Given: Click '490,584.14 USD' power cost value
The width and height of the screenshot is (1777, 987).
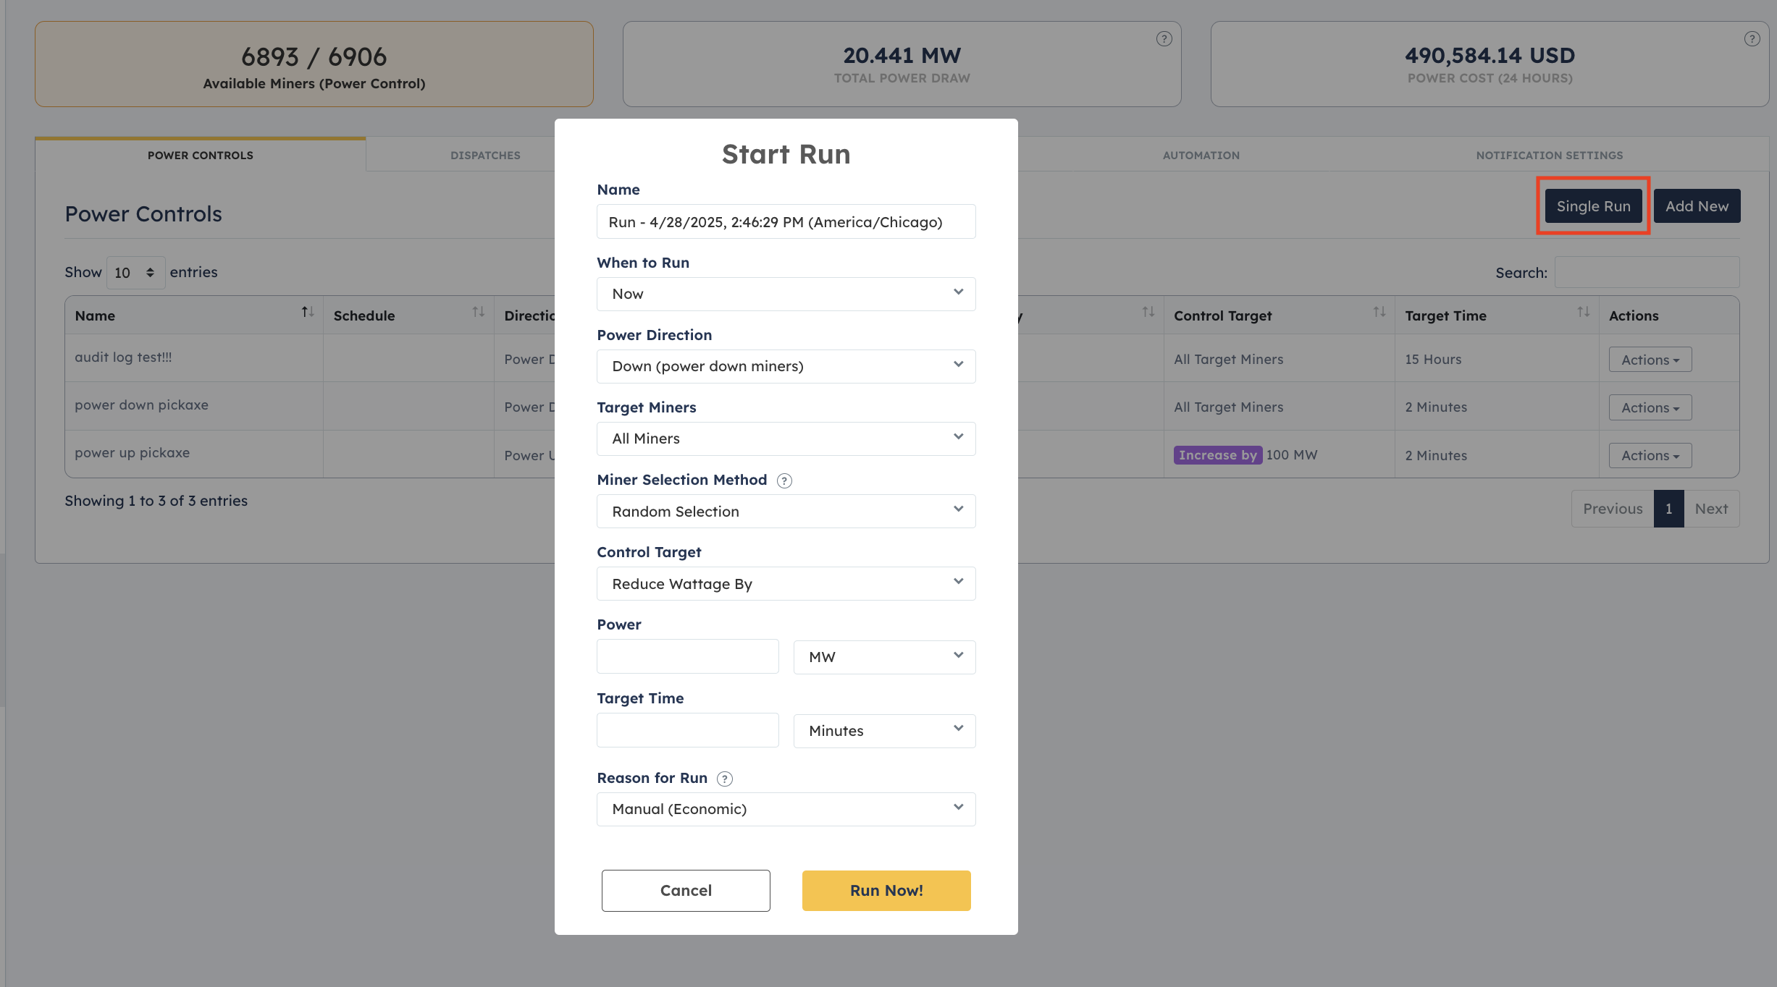Looking at the screenshot, I should click(1490, 56).
